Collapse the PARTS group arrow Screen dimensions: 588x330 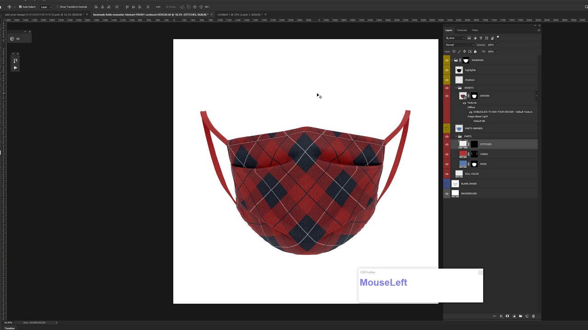pos(456,136)
